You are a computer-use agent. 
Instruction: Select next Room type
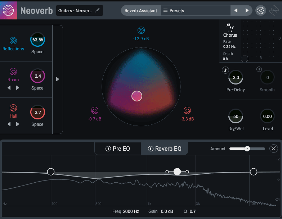pyautogui.click(x=18, y=88)
